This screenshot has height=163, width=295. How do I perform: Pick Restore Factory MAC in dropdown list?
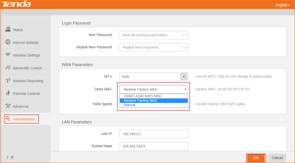141,101
